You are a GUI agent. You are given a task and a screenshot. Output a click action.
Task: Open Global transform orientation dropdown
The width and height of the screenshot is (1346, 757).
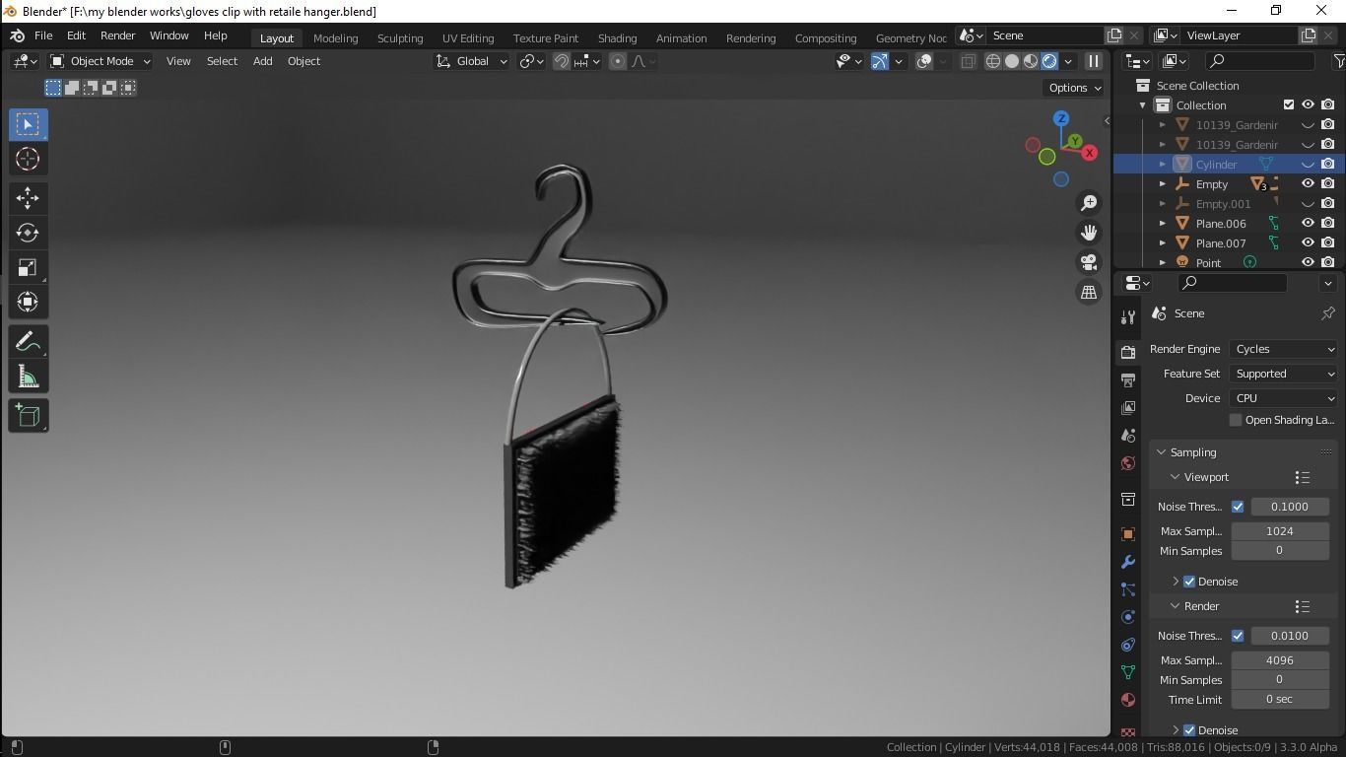(x=471, y=61)
